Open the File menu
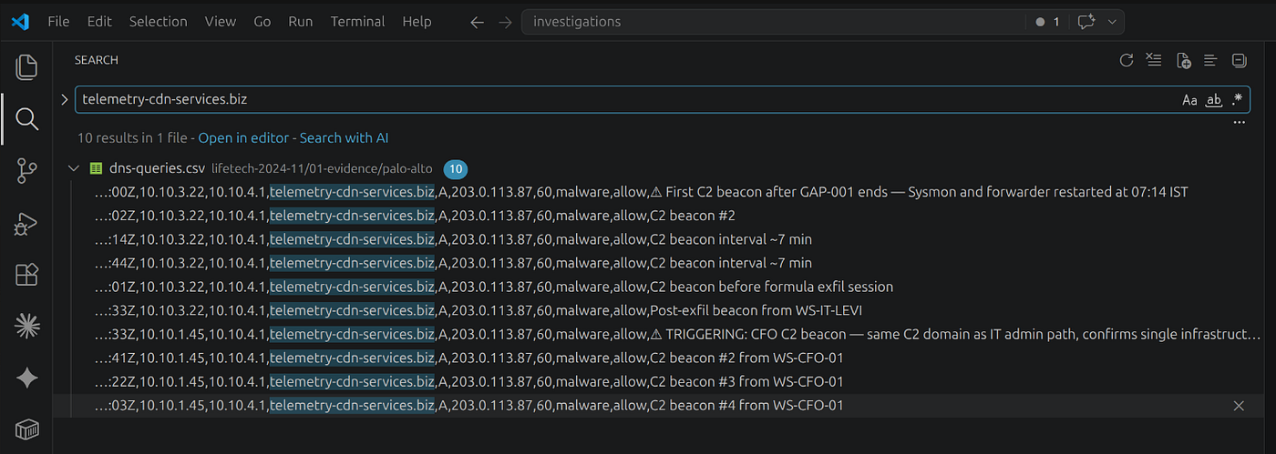Image resolution: width=1276 pixels, height=454 pixels. click(x=58, y=21)
